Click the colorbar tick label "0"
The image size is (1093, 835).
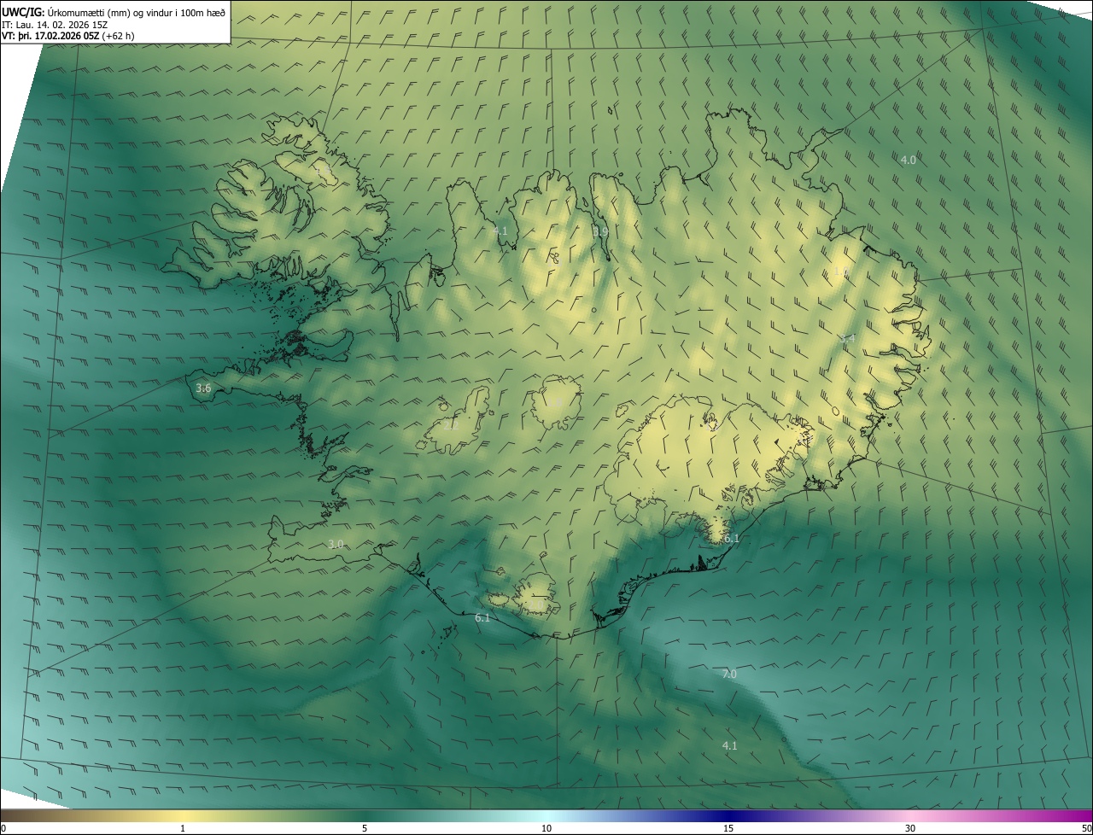[3, 828]
